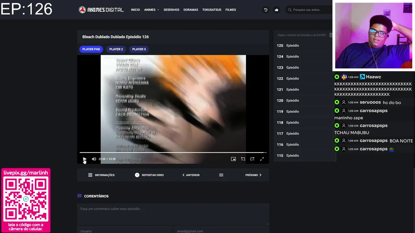Click username seruooos in chat
The image size is (415, 233).
370,102
